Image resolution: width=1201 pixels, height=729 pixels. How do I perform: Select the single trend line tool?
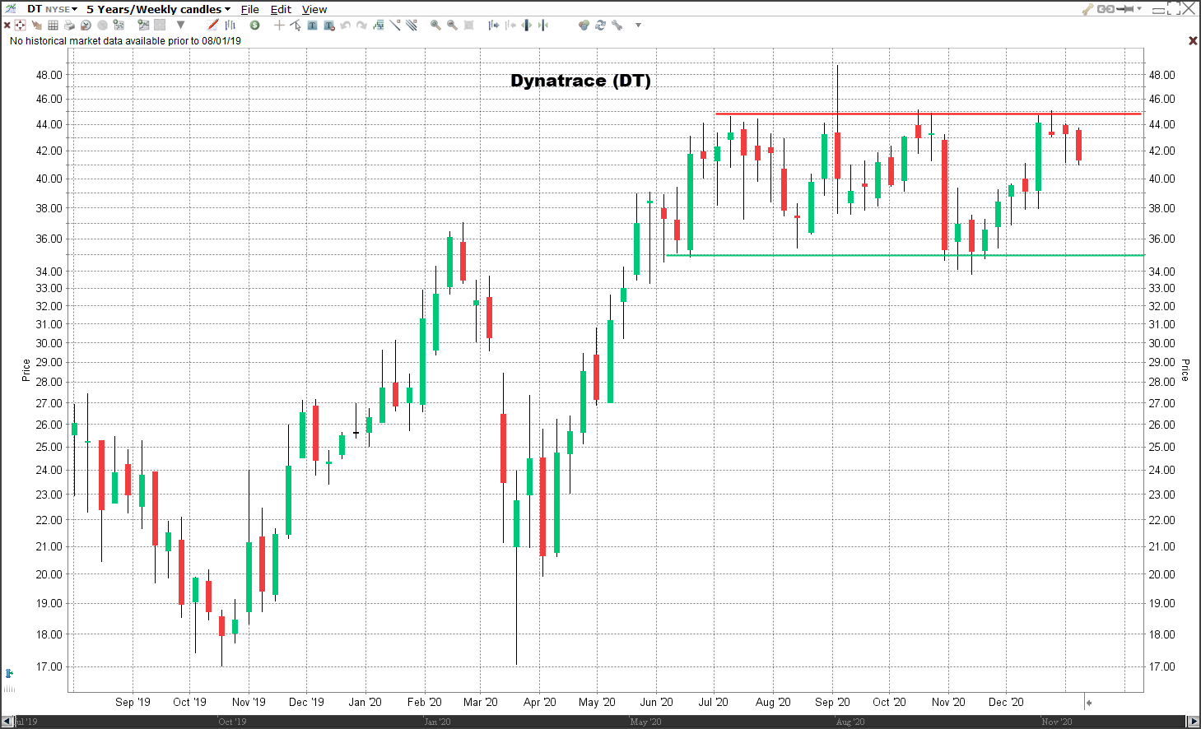point(395,25)
